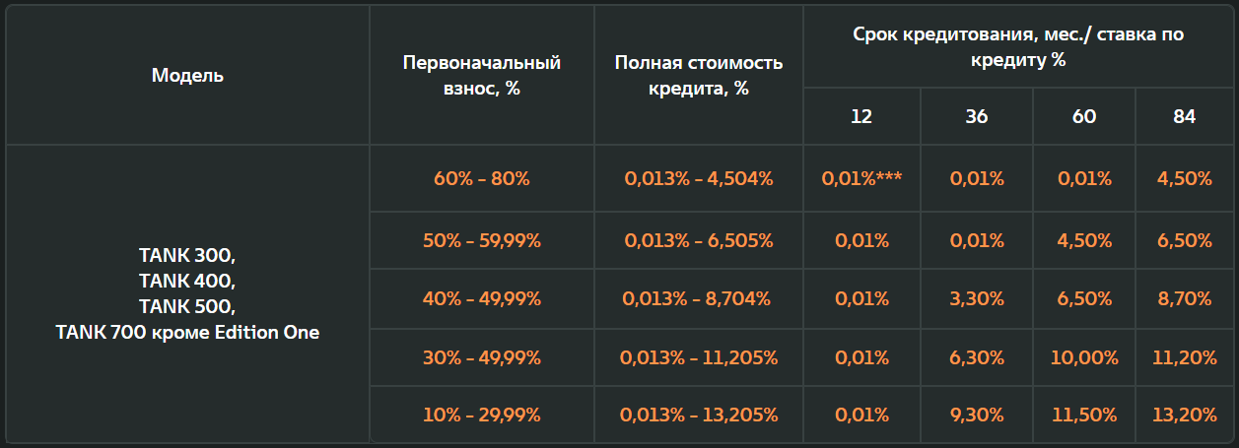
Task: Click the 84-month term column header
Action: coord(1185,116)
